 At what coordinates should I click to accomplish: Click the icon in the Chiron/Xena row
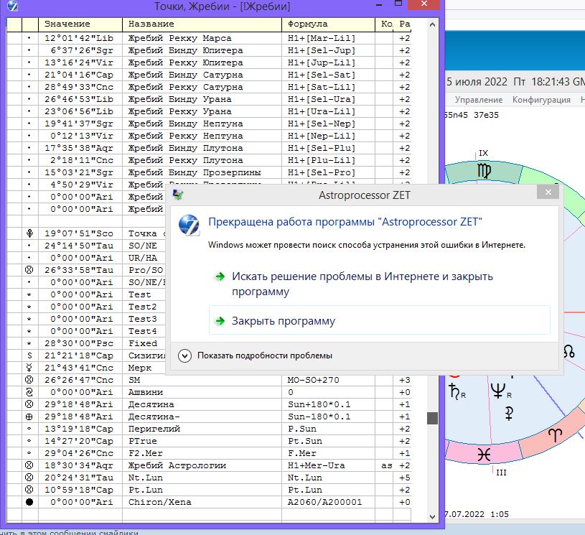coord(29,502)
